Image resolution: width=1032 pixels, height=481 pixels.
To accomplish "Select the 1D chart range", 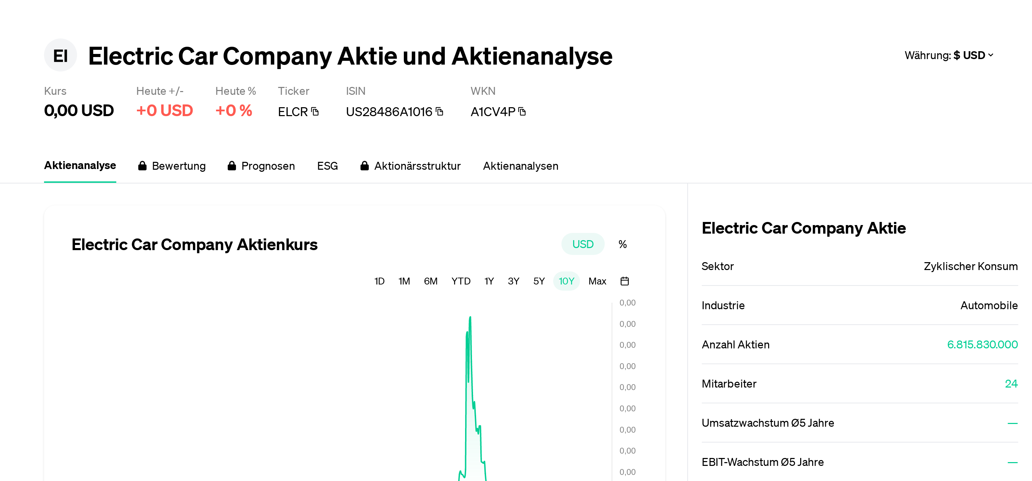I will 379,281.
